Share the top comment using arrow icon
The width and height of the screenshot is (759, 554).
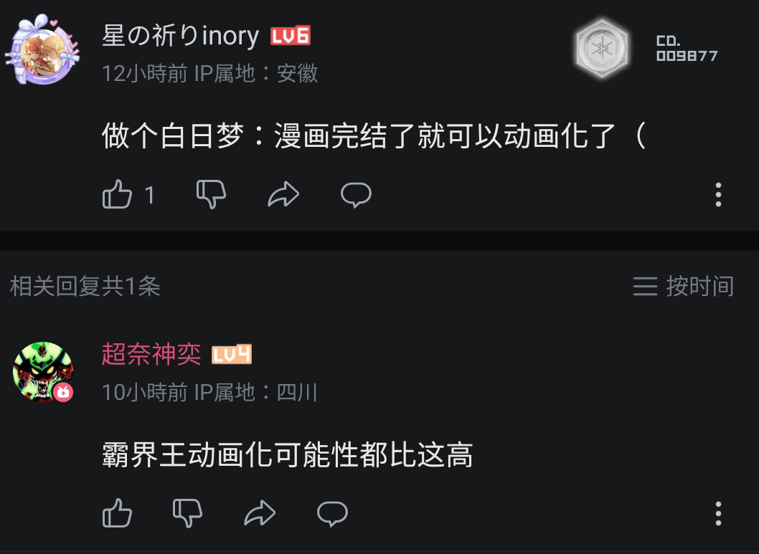click(x=283, y=194)
